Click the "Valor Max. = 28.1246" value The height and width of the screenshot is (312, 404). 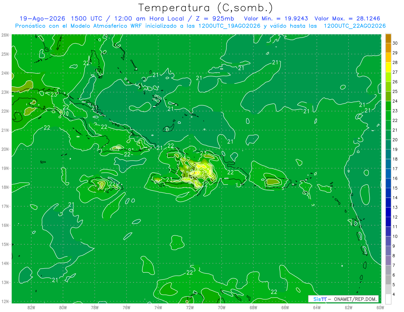(x=347, y=19)
